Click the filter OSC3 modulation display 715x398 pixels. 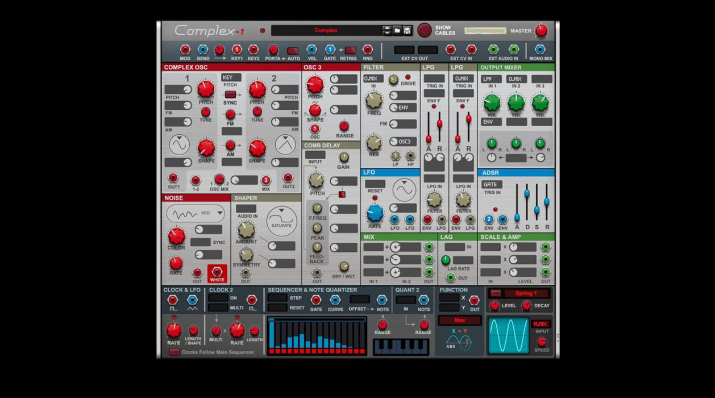(x=403, y=142)
